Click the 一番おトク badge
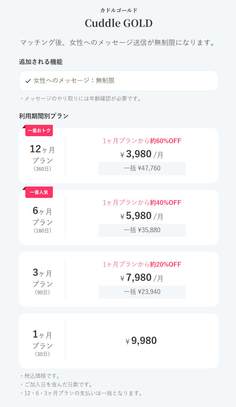The image size is (236, 407). (x=39, y=130)
